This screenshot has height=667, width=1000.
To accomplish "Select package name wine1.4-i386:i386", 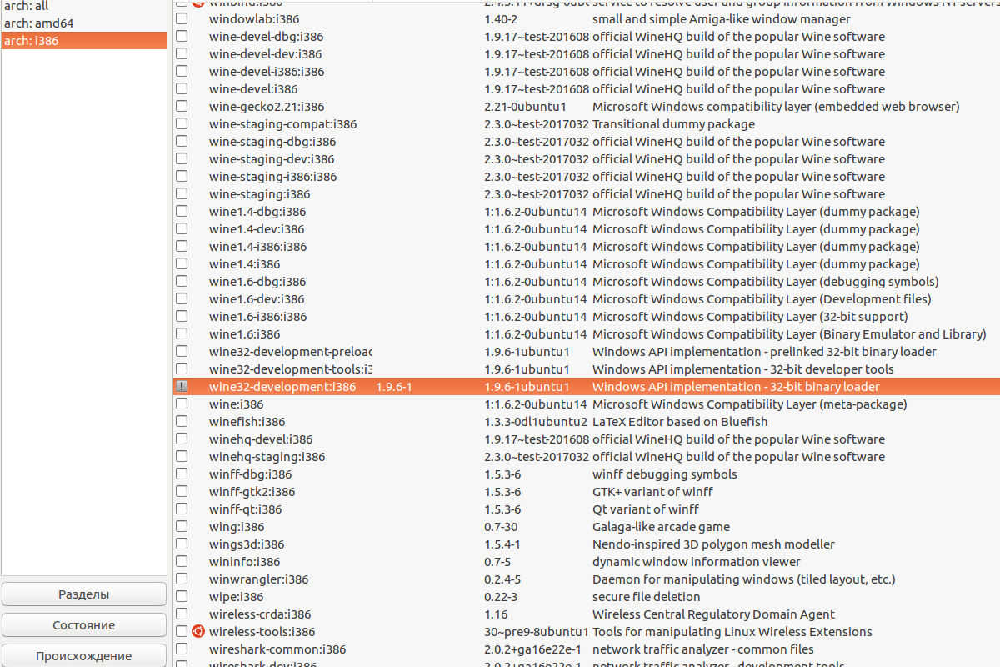I will [x=257, y=246].
